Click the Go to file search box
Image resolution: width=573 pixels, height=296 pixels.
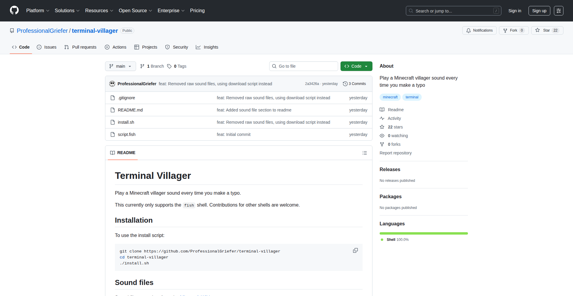point(304,66)
